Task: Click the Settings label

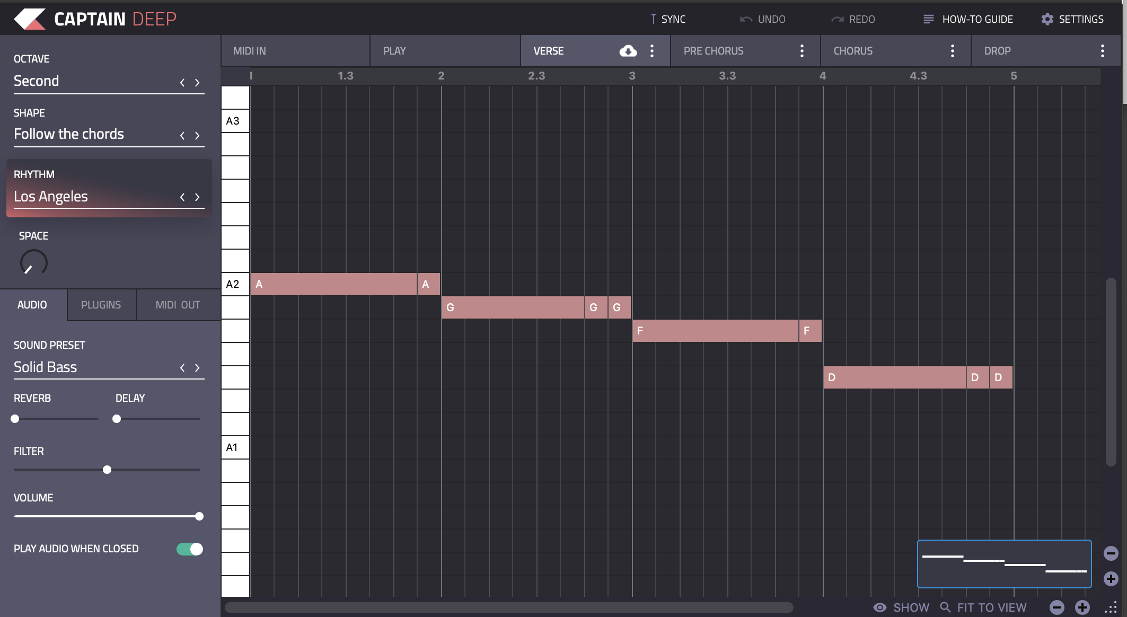Action: pyautogui.click(x=1081, y=19)
